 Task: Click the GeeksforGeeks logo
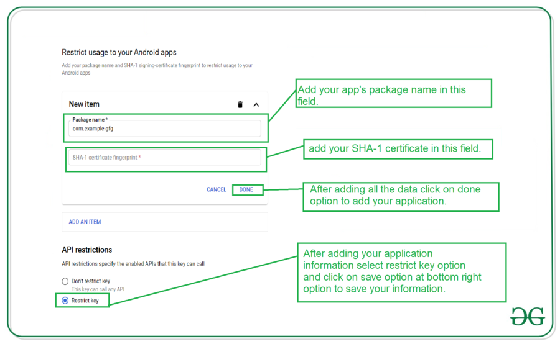[x=528, y=316]
